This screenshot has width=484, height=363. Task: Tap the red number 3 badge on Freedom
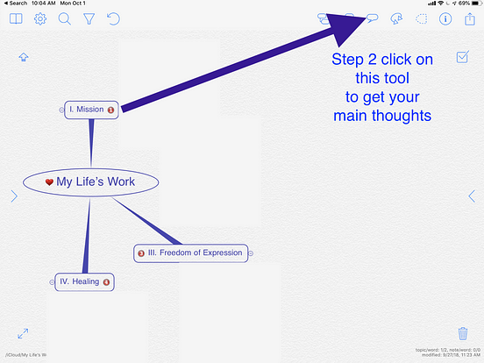click(141, 253)
